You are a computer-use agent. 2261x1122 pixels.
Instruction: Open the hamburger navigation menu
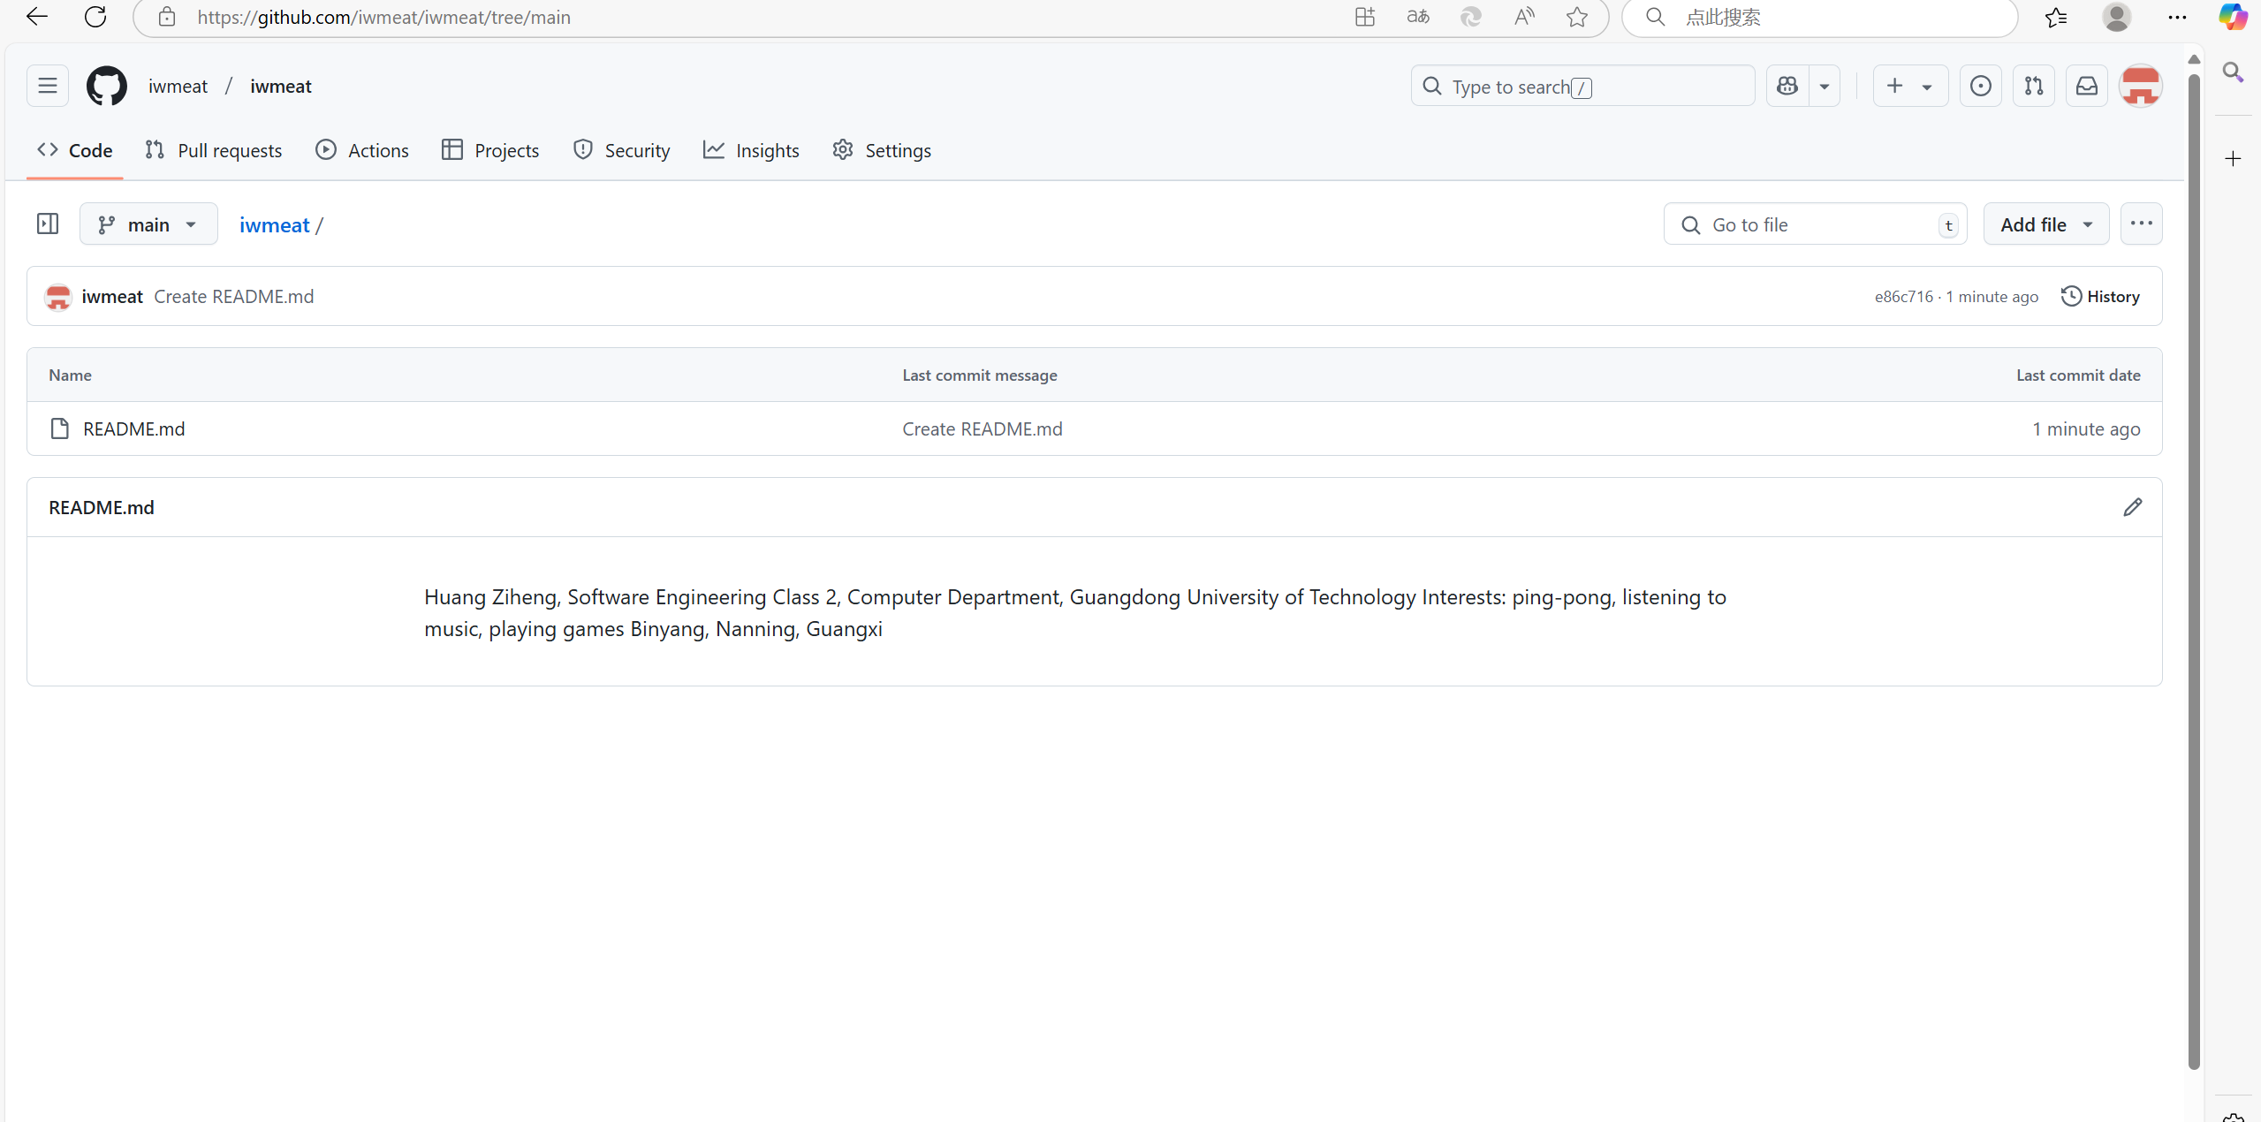48,86
